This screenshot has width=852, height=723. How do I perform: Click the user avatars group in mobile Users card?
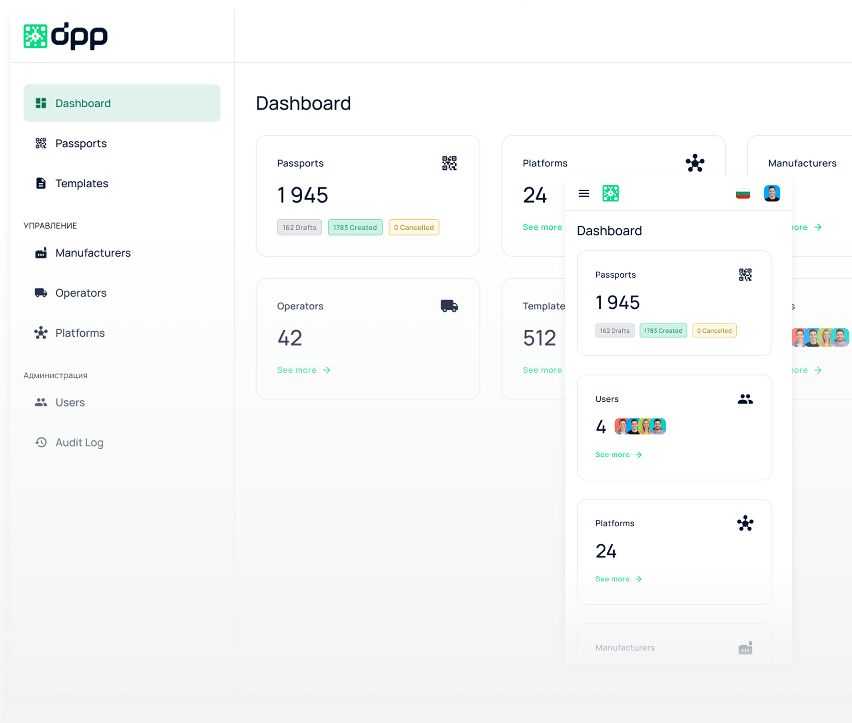click(640, 426)
